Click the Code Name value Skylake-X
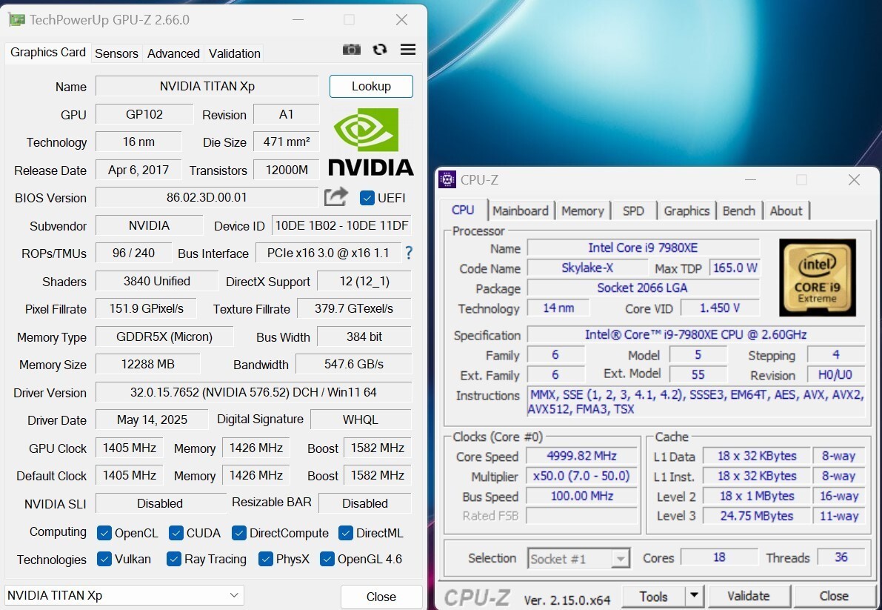Viewport: 882px width, 610px height. point(587,268)
